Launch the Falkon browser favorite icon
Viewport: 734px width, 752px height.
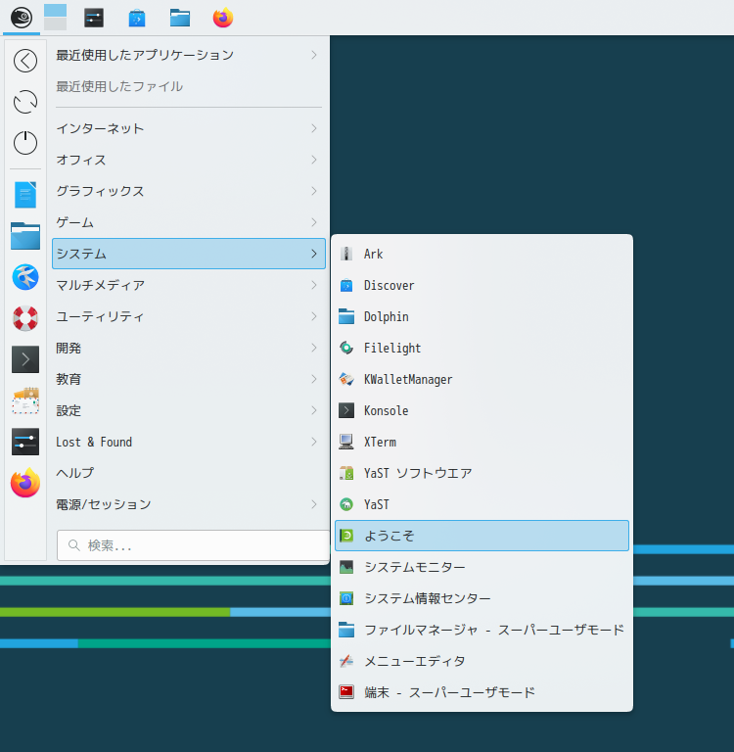25,277
